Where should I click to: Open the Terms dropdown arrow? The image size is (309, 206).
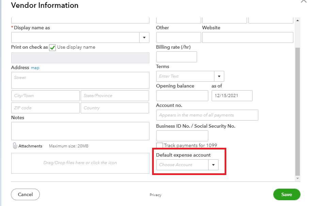219,76
